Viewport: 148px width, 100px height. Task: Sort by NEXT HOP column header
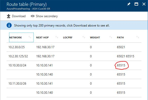click(x=43, y=38)
